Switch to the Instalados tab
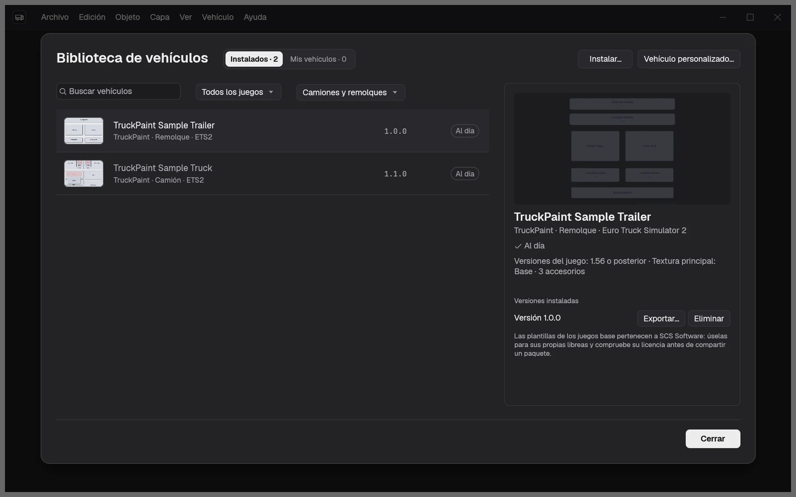This screenshot has height=497, width=796. [254, 59]
